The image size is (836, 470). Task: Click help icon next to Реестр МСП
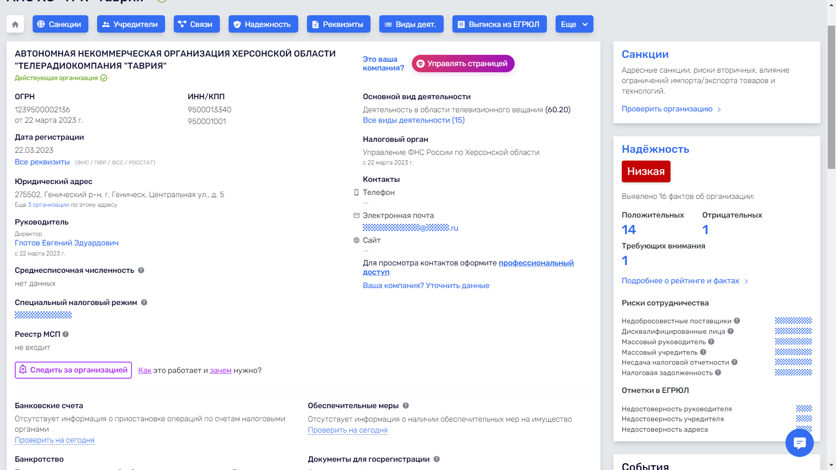66,334
